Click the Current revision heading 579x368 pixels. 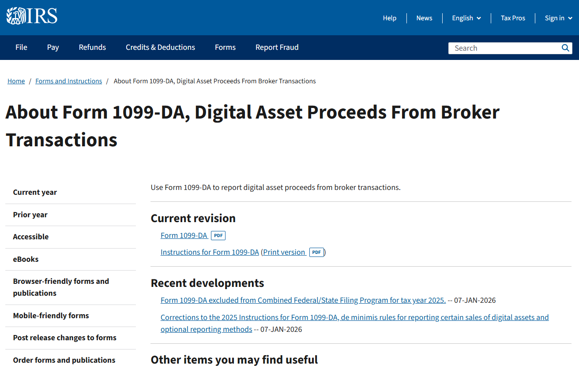click(193, 218)
